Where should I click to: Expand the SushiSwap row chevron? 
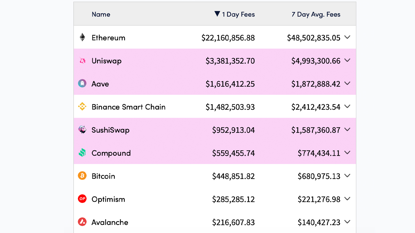[x=347, y=130]
